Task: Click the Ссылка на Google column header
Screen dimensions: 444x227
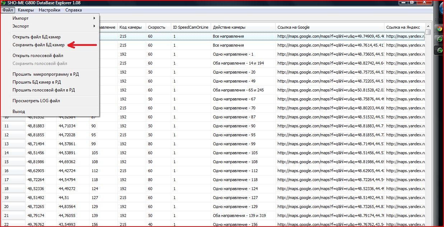Action: click(x=293, y=27)
